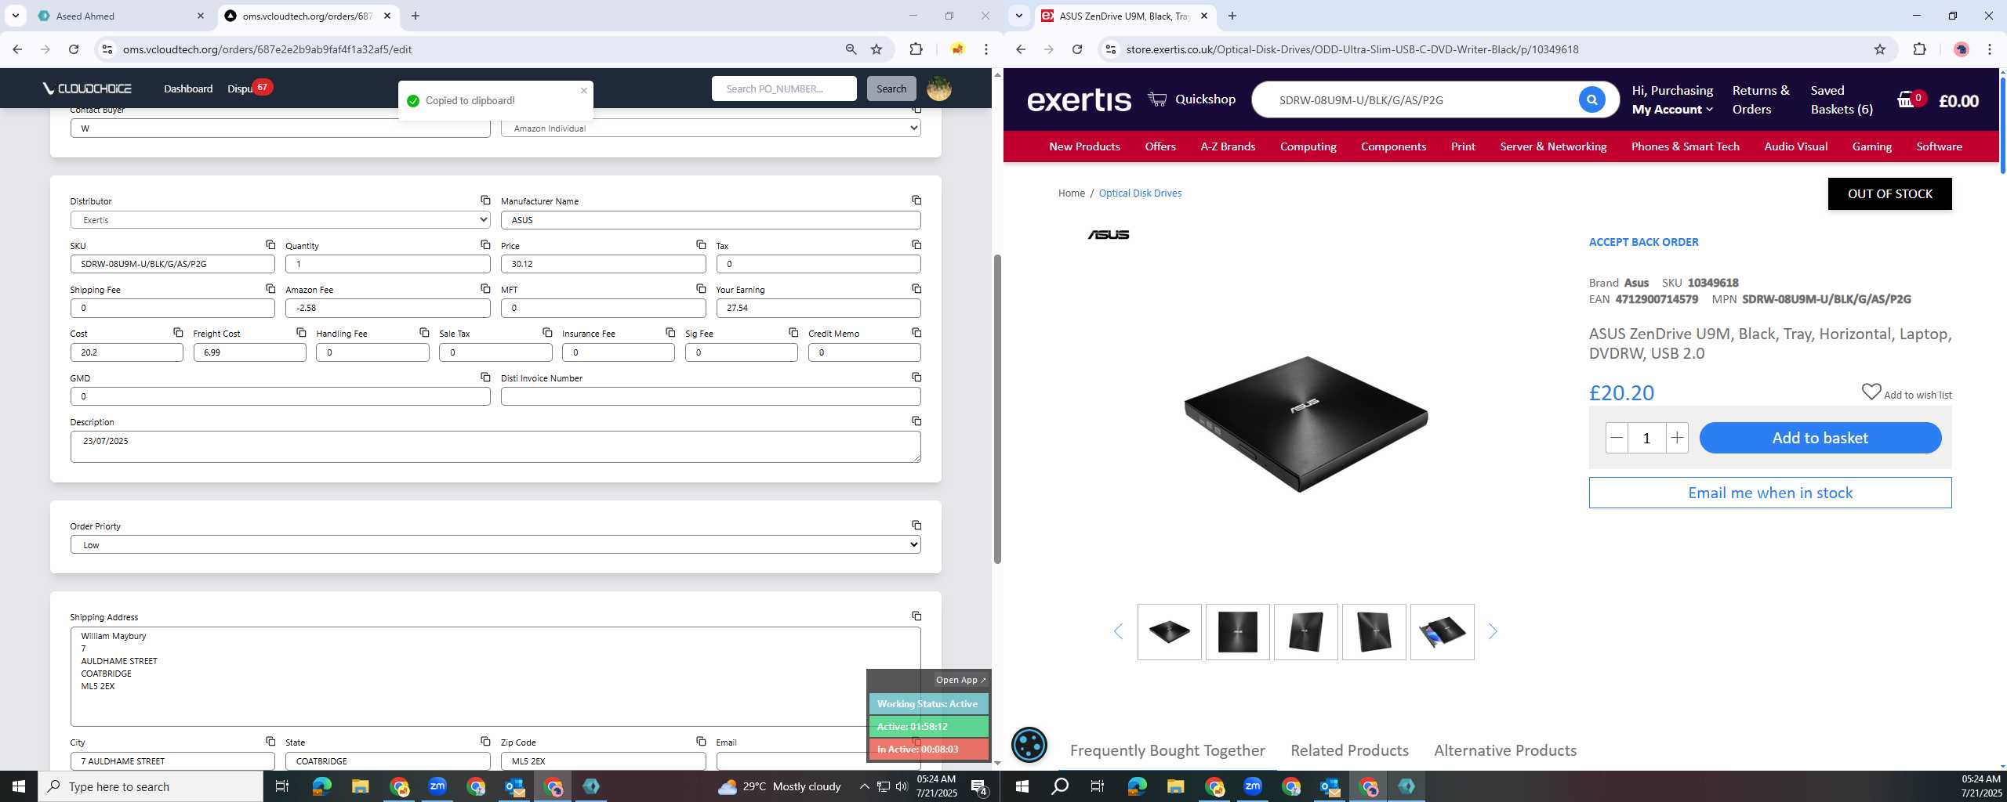2007x802 pixels.
Task: Open the Computing category menu
Action: (x=1308, y=146)
